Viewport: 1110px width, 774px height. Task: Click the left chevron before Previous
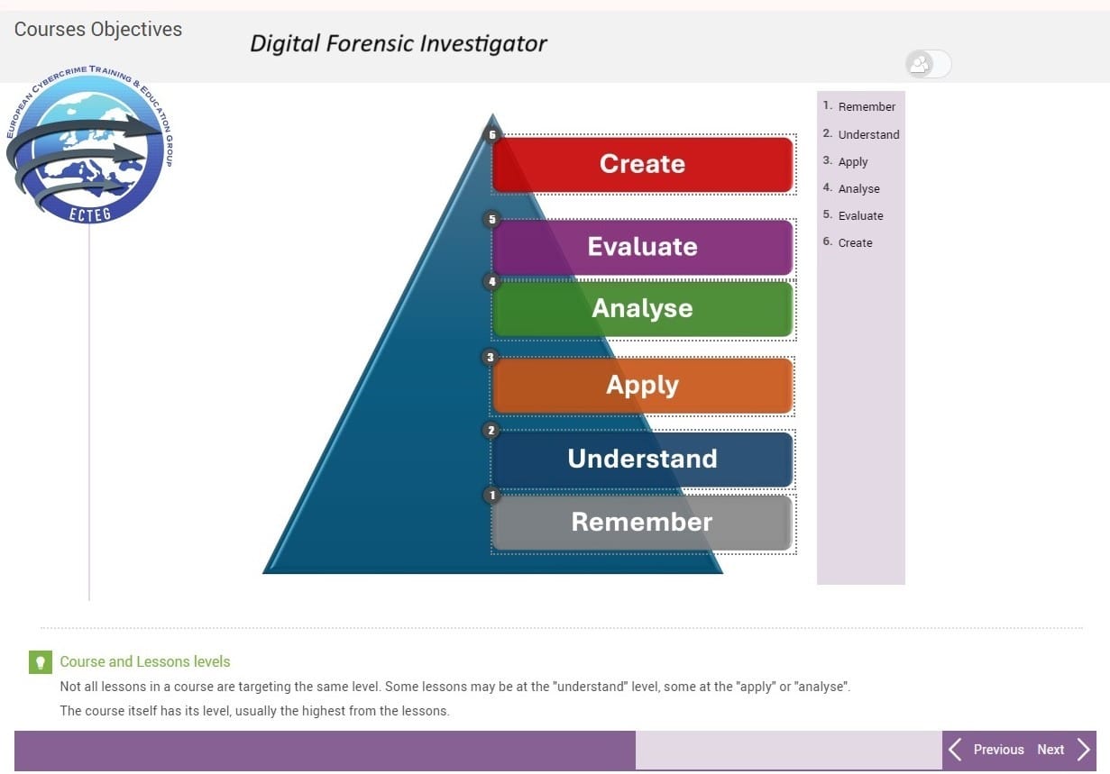[x=955, y=750]
